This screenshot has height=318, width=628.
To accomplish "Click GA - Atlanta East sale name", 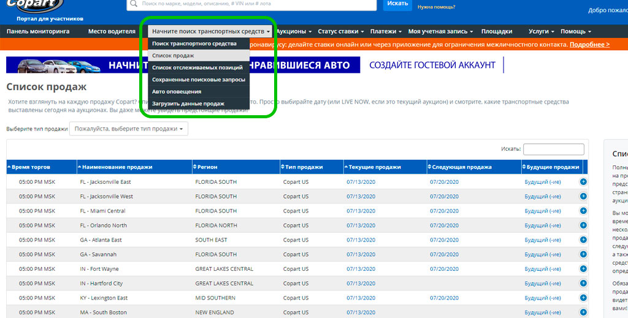I will tap(101, 240).
